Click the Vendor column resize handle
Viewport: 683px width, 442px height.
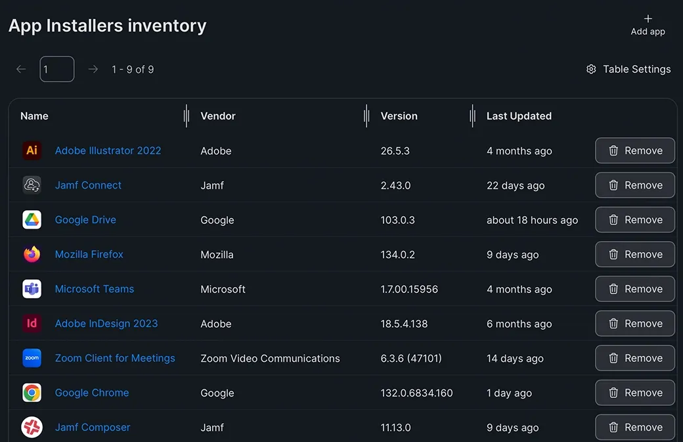[x=366, y=116]
